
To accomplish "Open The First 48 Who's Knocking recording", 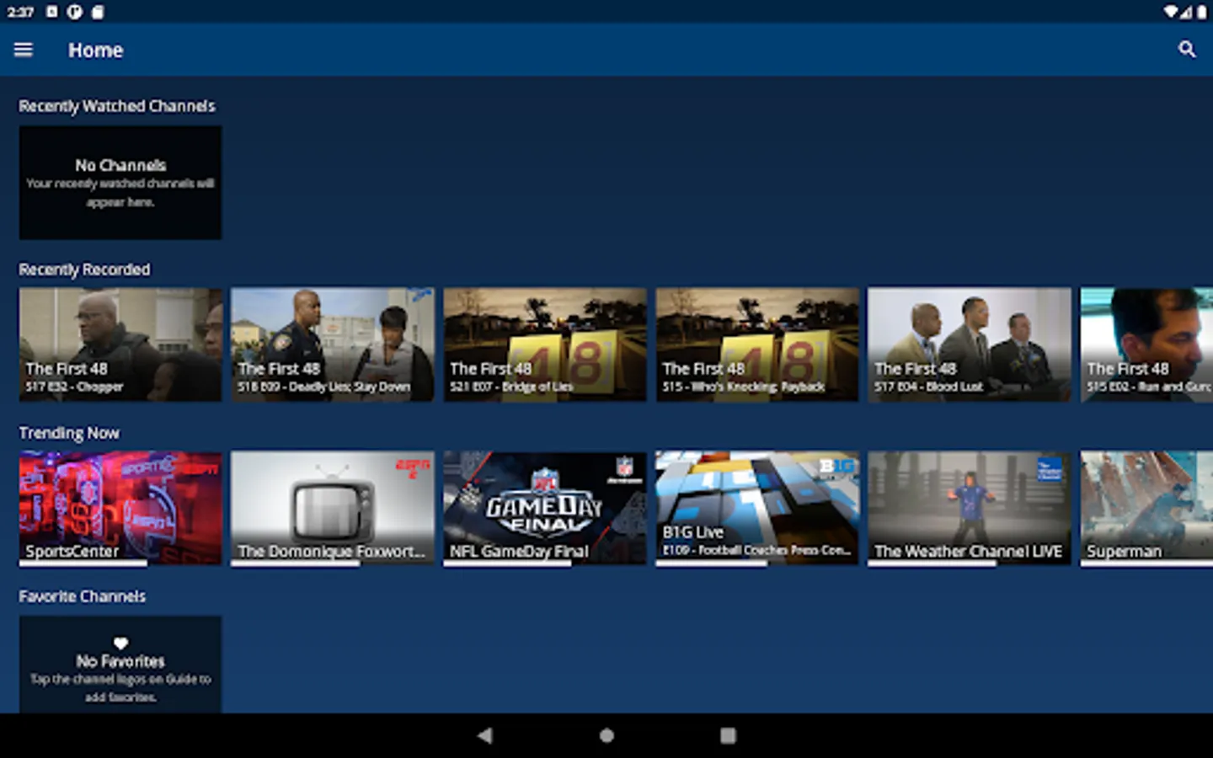I will point(757,344).
